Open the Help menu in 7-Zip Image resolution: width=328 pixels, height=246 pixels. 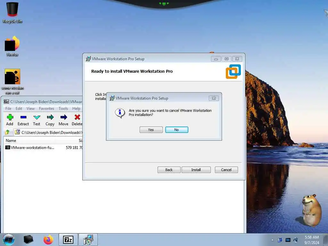(76, 108)
